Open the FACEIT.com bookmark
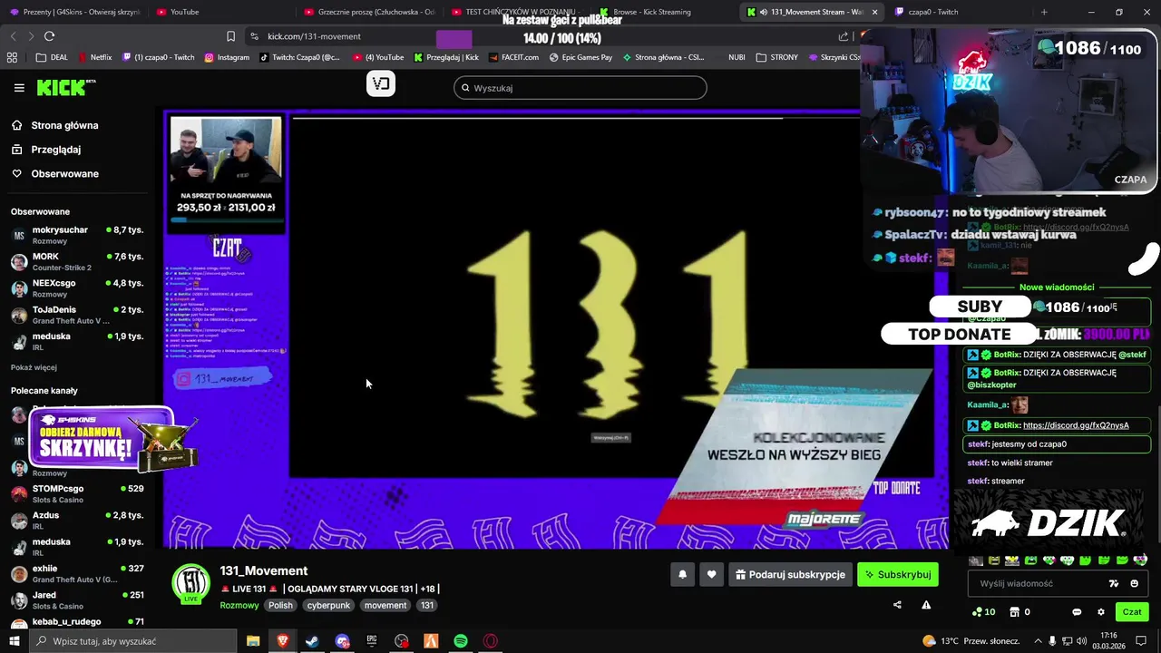Image resolution: width=1161 pixels, height=653 pixels. click(513, 57)
